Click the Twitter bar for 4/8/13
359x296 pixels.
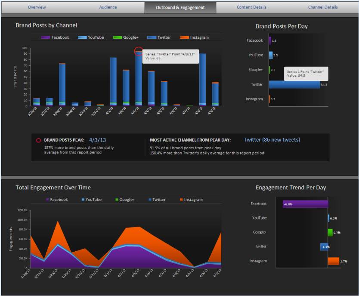click(202, 78)
